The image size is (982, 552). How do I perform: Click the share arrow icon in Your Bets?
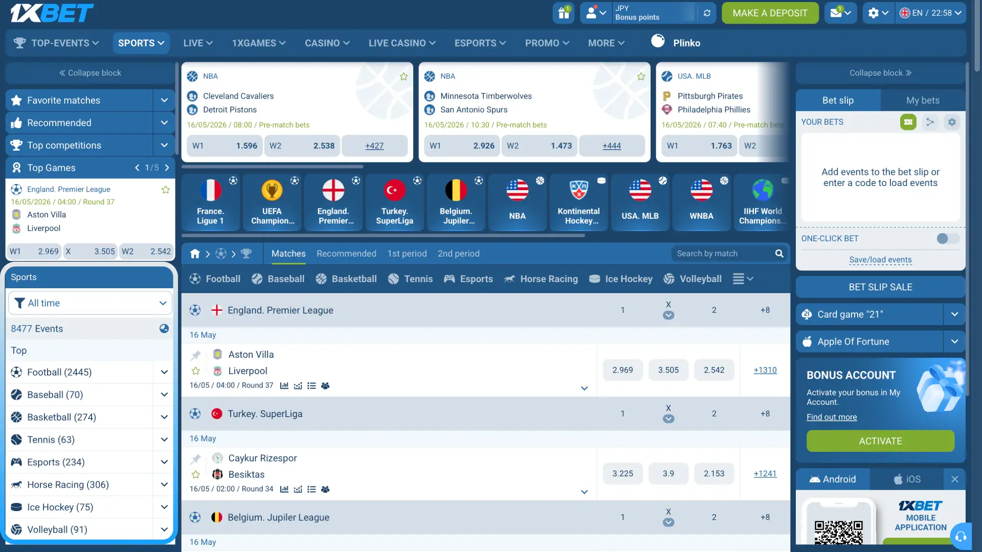(x=930, y=122)
